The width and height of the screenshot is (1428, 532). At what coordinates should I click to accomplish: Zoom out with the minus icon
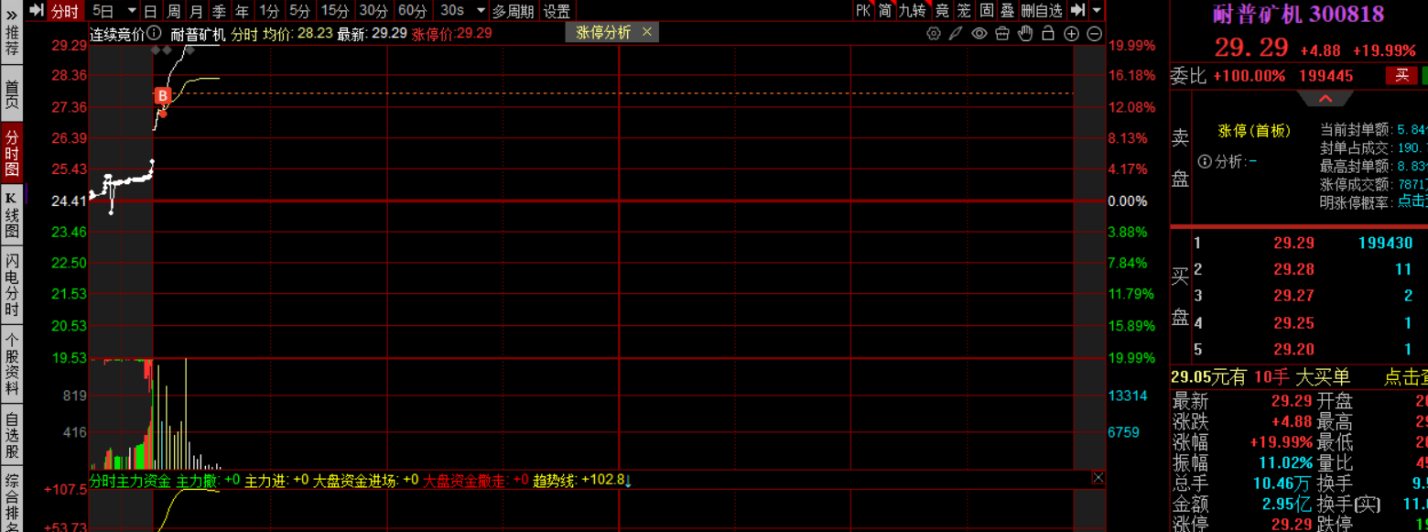click(x=1095, y=34)
